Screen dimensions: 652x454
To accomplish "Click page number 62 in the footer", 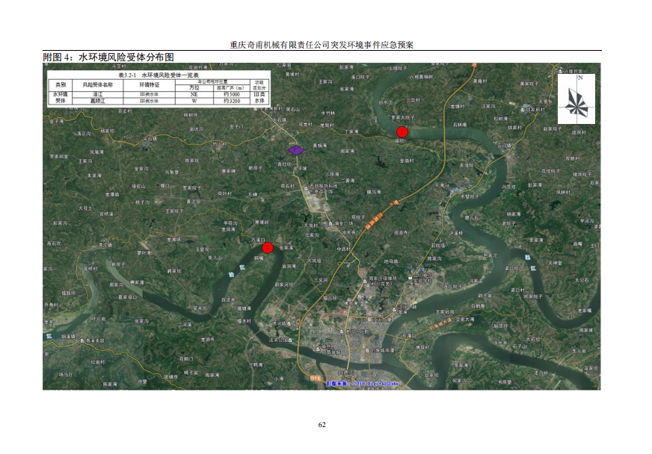I will [322, 424].
